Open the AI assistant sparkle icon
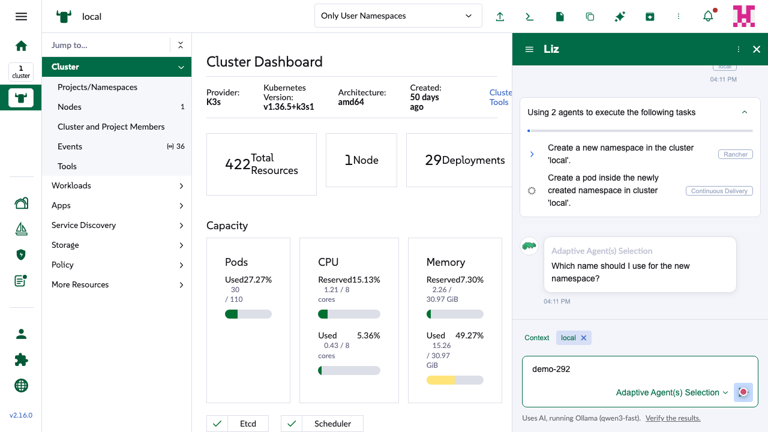The image size is (768, 432). (620, 17)
